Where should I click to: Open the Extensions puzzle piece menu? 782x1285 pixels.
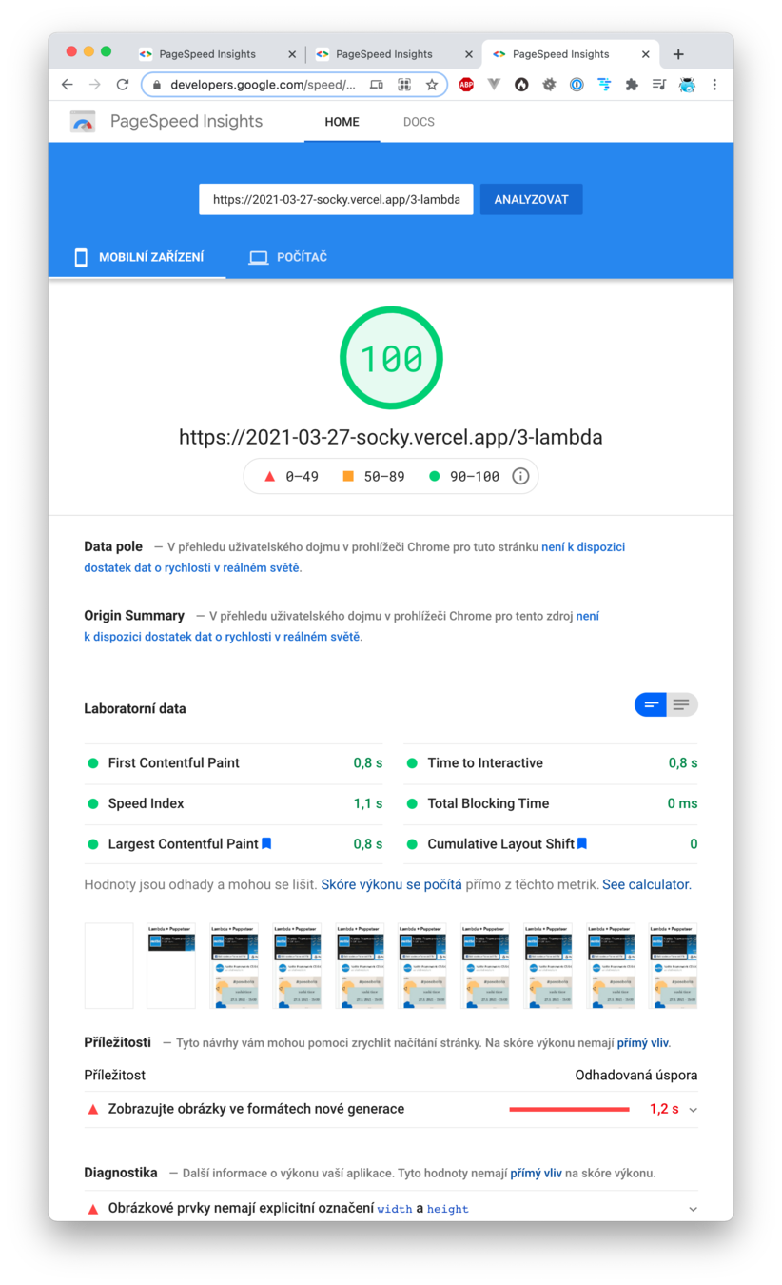click(632, 85)
